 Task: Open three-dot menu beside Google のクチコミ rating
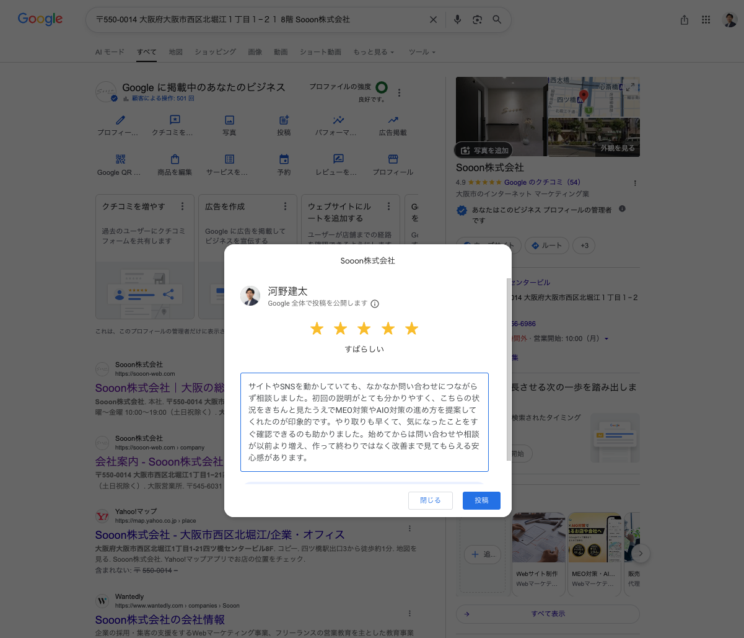coord(635,183)
